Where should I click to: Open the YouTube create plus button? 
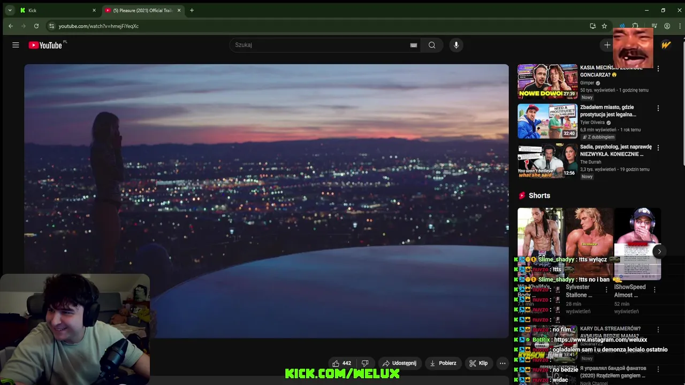coord(607,45)
